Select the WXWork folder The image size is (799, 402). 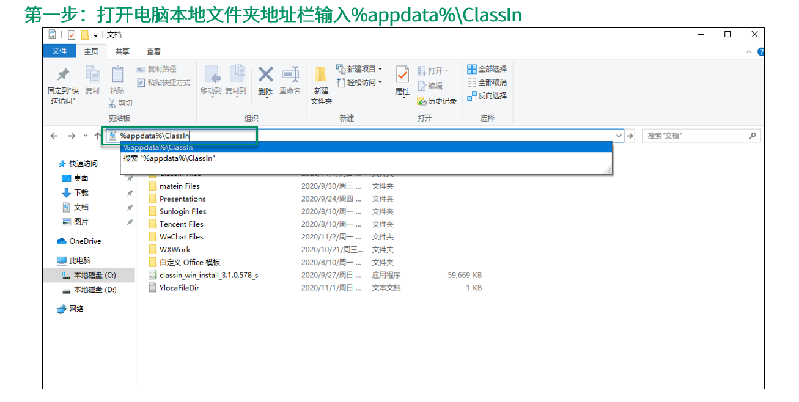(171, 250)
